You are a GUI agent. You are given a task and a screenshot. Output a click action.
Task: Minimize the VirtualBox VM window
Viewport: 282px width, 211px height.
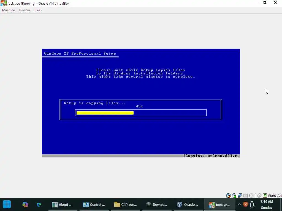[257, 3]
